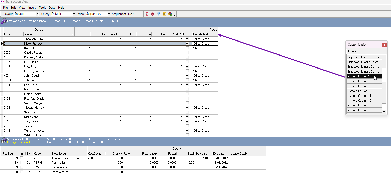Click the Go ! button
The image size is (391, 178).
[x=131, y=14]
